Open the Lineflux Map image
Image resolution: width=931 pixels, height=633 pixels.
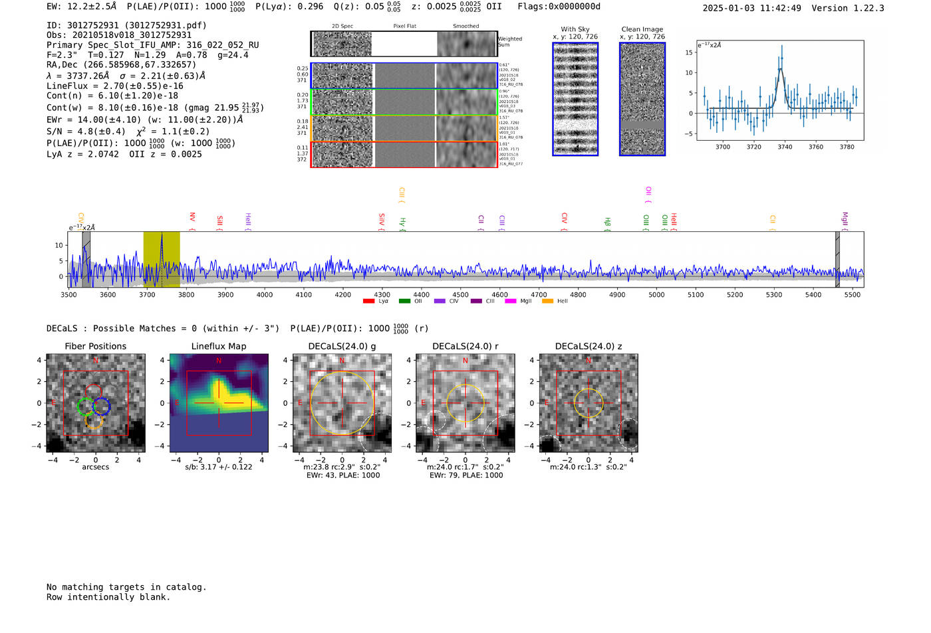click(219, 403)
